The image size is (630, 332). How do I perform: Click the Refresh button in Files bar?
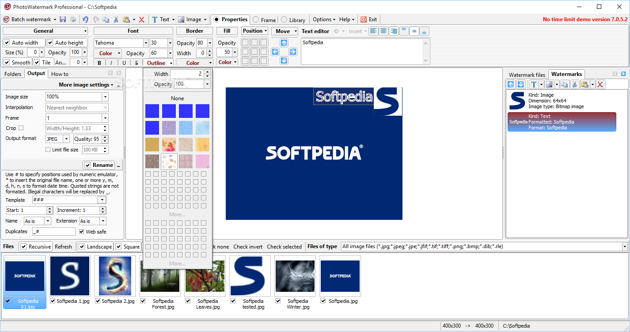(x=63, y=247)
